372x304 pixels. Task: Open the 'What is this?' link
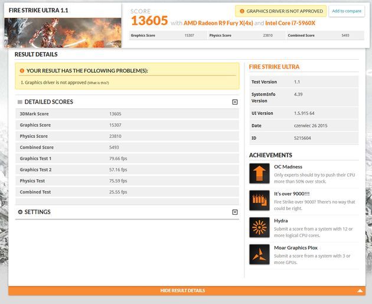(98, 83)
